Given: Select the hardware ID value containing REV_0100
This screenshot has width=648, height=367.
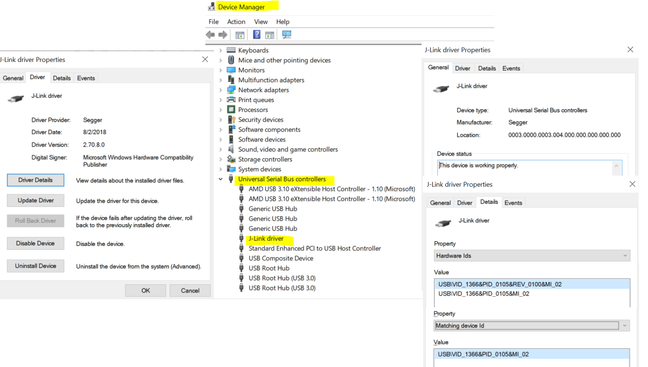Looking at the screenshot, I should pyautogui.click(x=500, y=284).
